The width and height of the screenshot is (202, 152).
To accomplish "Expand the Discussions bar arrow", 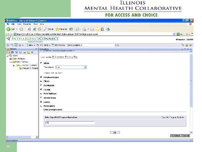I will click(191, 140).
